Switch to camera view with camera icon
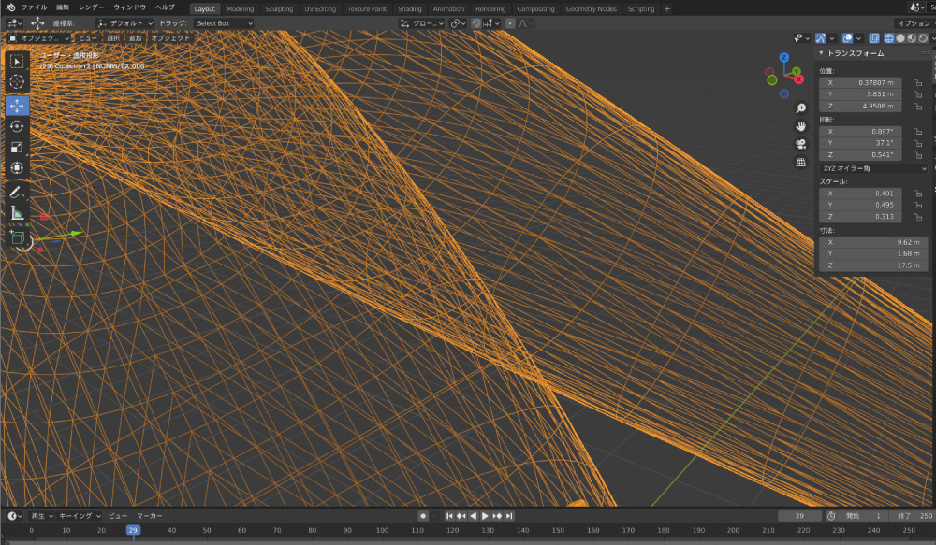Image resolution: width=936 pixels, height=545 pixels. [800, 144]
